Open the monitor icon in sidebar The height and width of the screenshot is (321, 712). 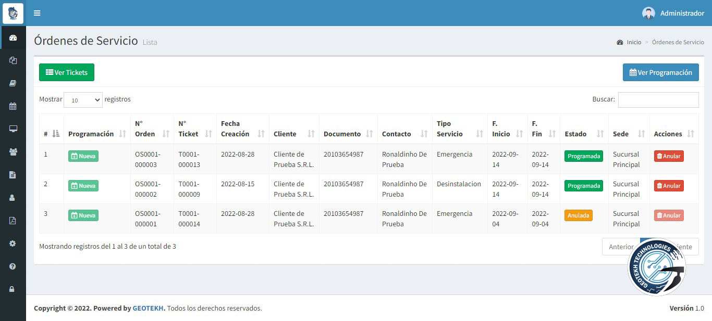pyautogui.click(x=13, y=129)
